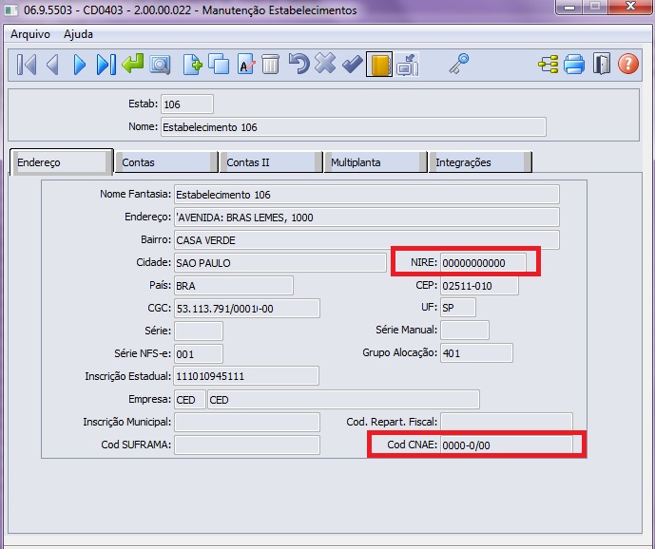Image resolution: width=655 pixels, height=549 pixels.
Task: Open the Arquivo menu
Action: [x=30, y=34]
